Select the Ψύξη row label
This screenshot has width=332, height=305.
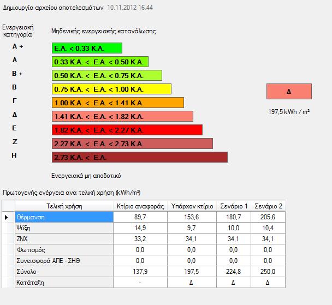(x=64, y=228)
